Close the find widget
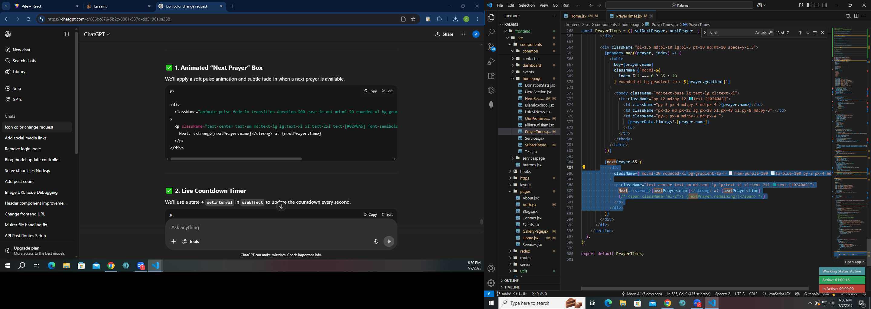871x309 pixels. pyautogui.click(x=822, y=33)
